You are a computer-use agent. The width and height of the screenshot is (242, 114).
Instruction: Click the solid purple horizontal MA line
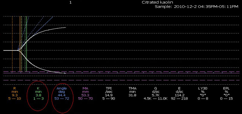pyautogui.click(x=121, y=73)
